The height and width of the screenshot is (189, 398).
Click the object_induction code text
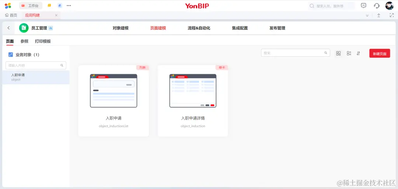[x=193, y=126]
